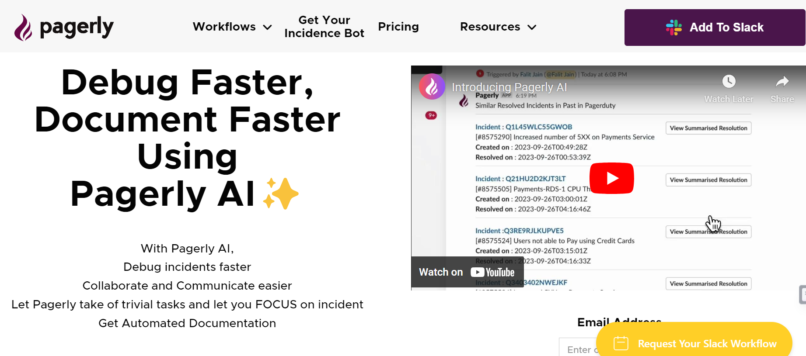The image size is (806, 356).
Task: Click the Slack logo icon in button
Action: click(x=673, y=28)
